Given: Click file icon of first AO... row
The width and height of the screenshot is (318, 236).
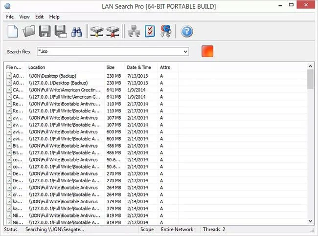Looking at the screenshot, I should point(9,76).
